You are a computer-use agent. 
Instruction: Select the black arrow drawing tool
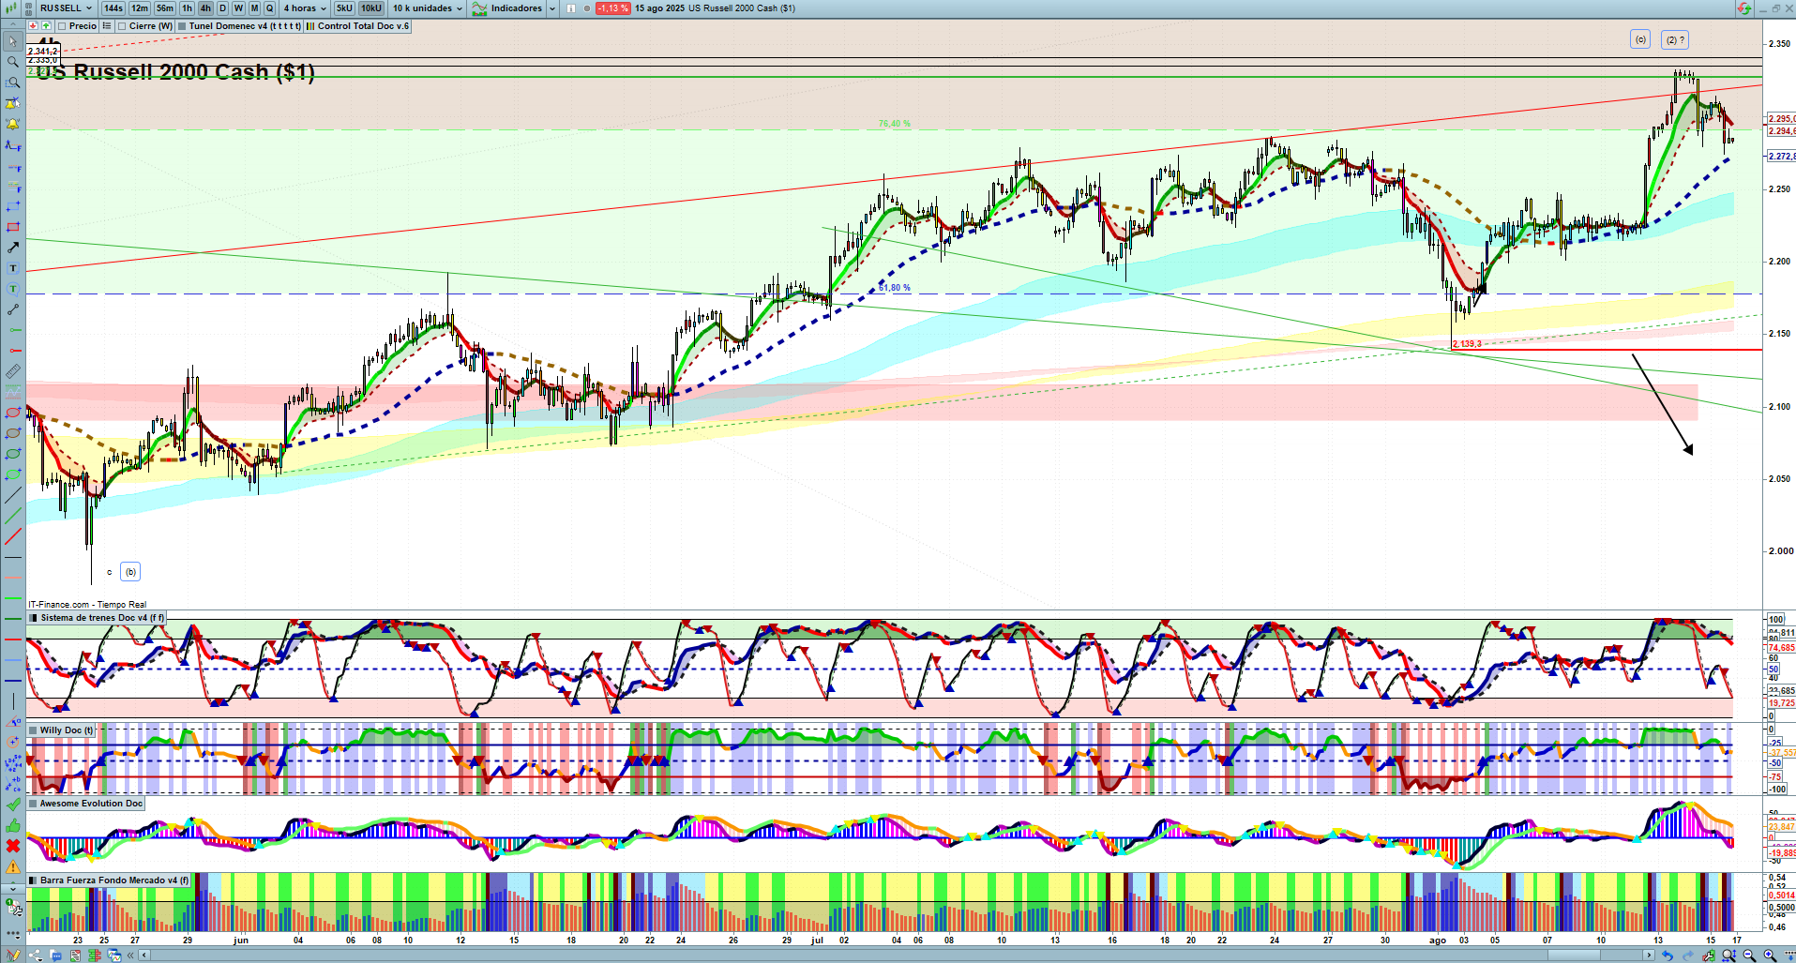[x=13, y=248]
